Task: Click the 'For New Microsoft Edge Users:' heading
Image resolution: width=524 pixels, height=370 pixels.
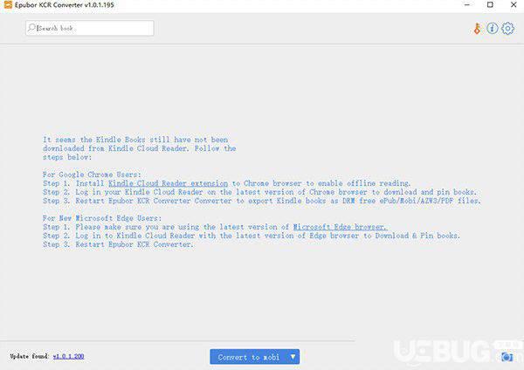Action: pyautogui.click(x=102, y=218)
